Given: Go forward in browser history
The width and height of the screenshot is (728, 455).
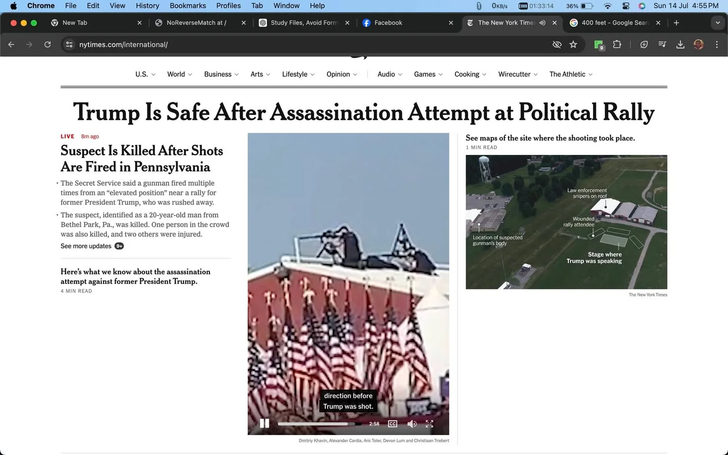Looking at the screenshot, I should [x=29, y=45].
